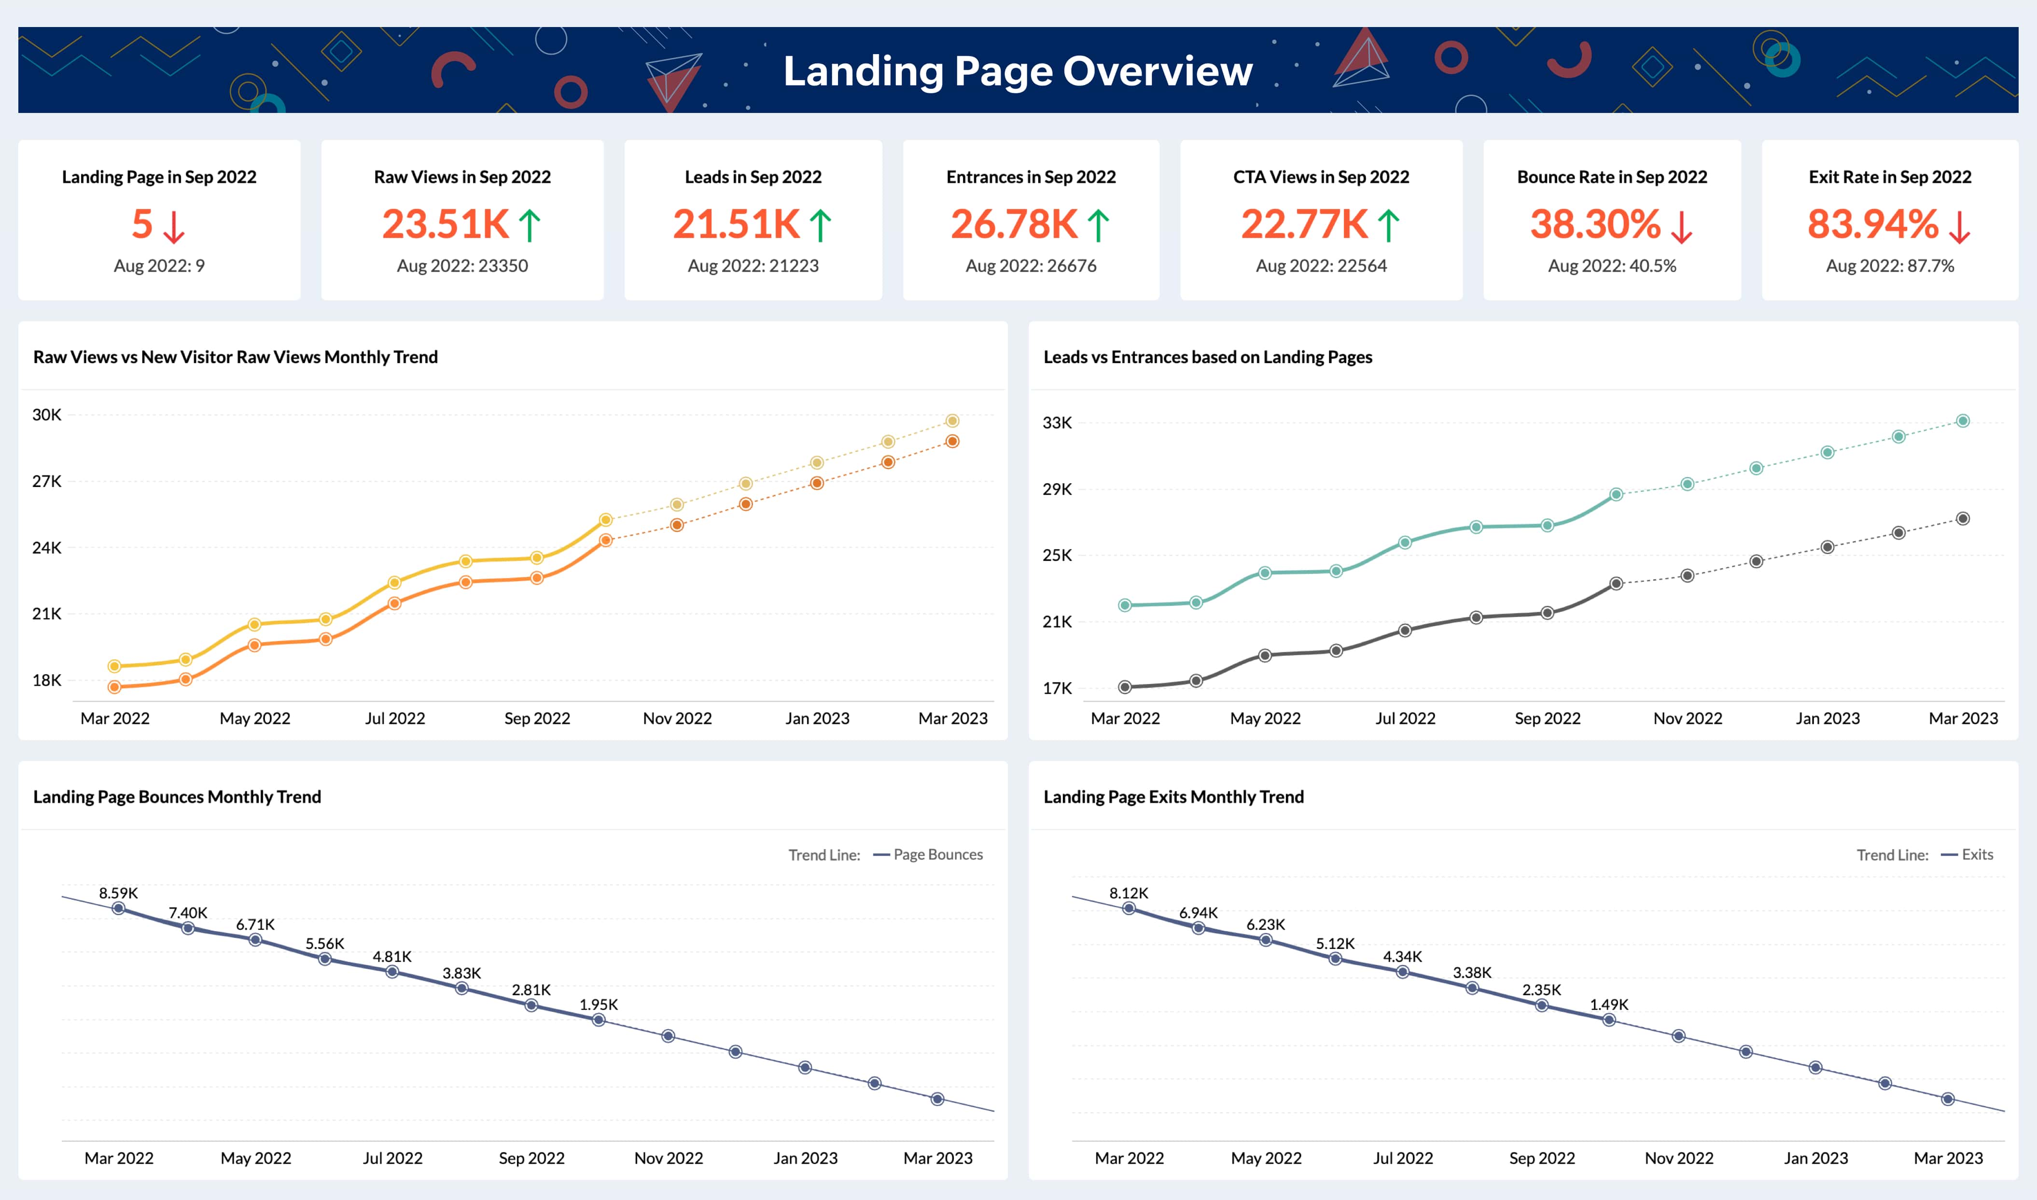Click the 6.23K exits data point
This screenshot has height=1200, width=2037.
(x=1266, y=940)
